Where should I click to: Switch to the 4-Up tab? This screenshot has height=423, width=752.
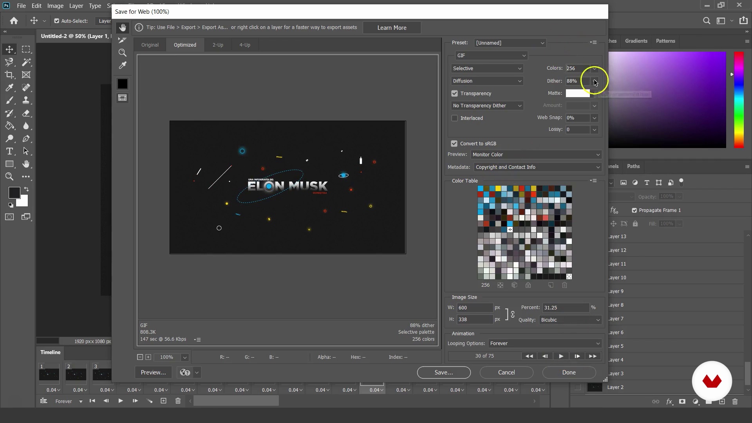click(x=245, y=45)
